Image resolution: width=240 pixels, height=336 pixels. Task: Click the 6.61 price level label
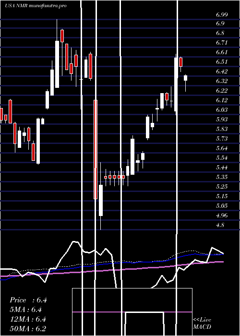(x=222, y=52)
